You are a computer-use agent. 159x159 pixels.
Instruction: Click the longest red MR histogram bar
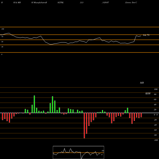coord(84,126)
